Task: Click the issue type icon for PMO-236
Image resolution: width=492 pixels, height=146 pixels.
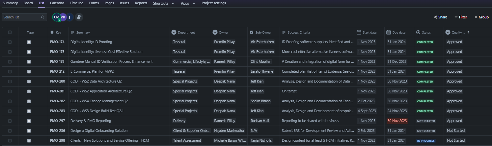Action: coord(29,131)
